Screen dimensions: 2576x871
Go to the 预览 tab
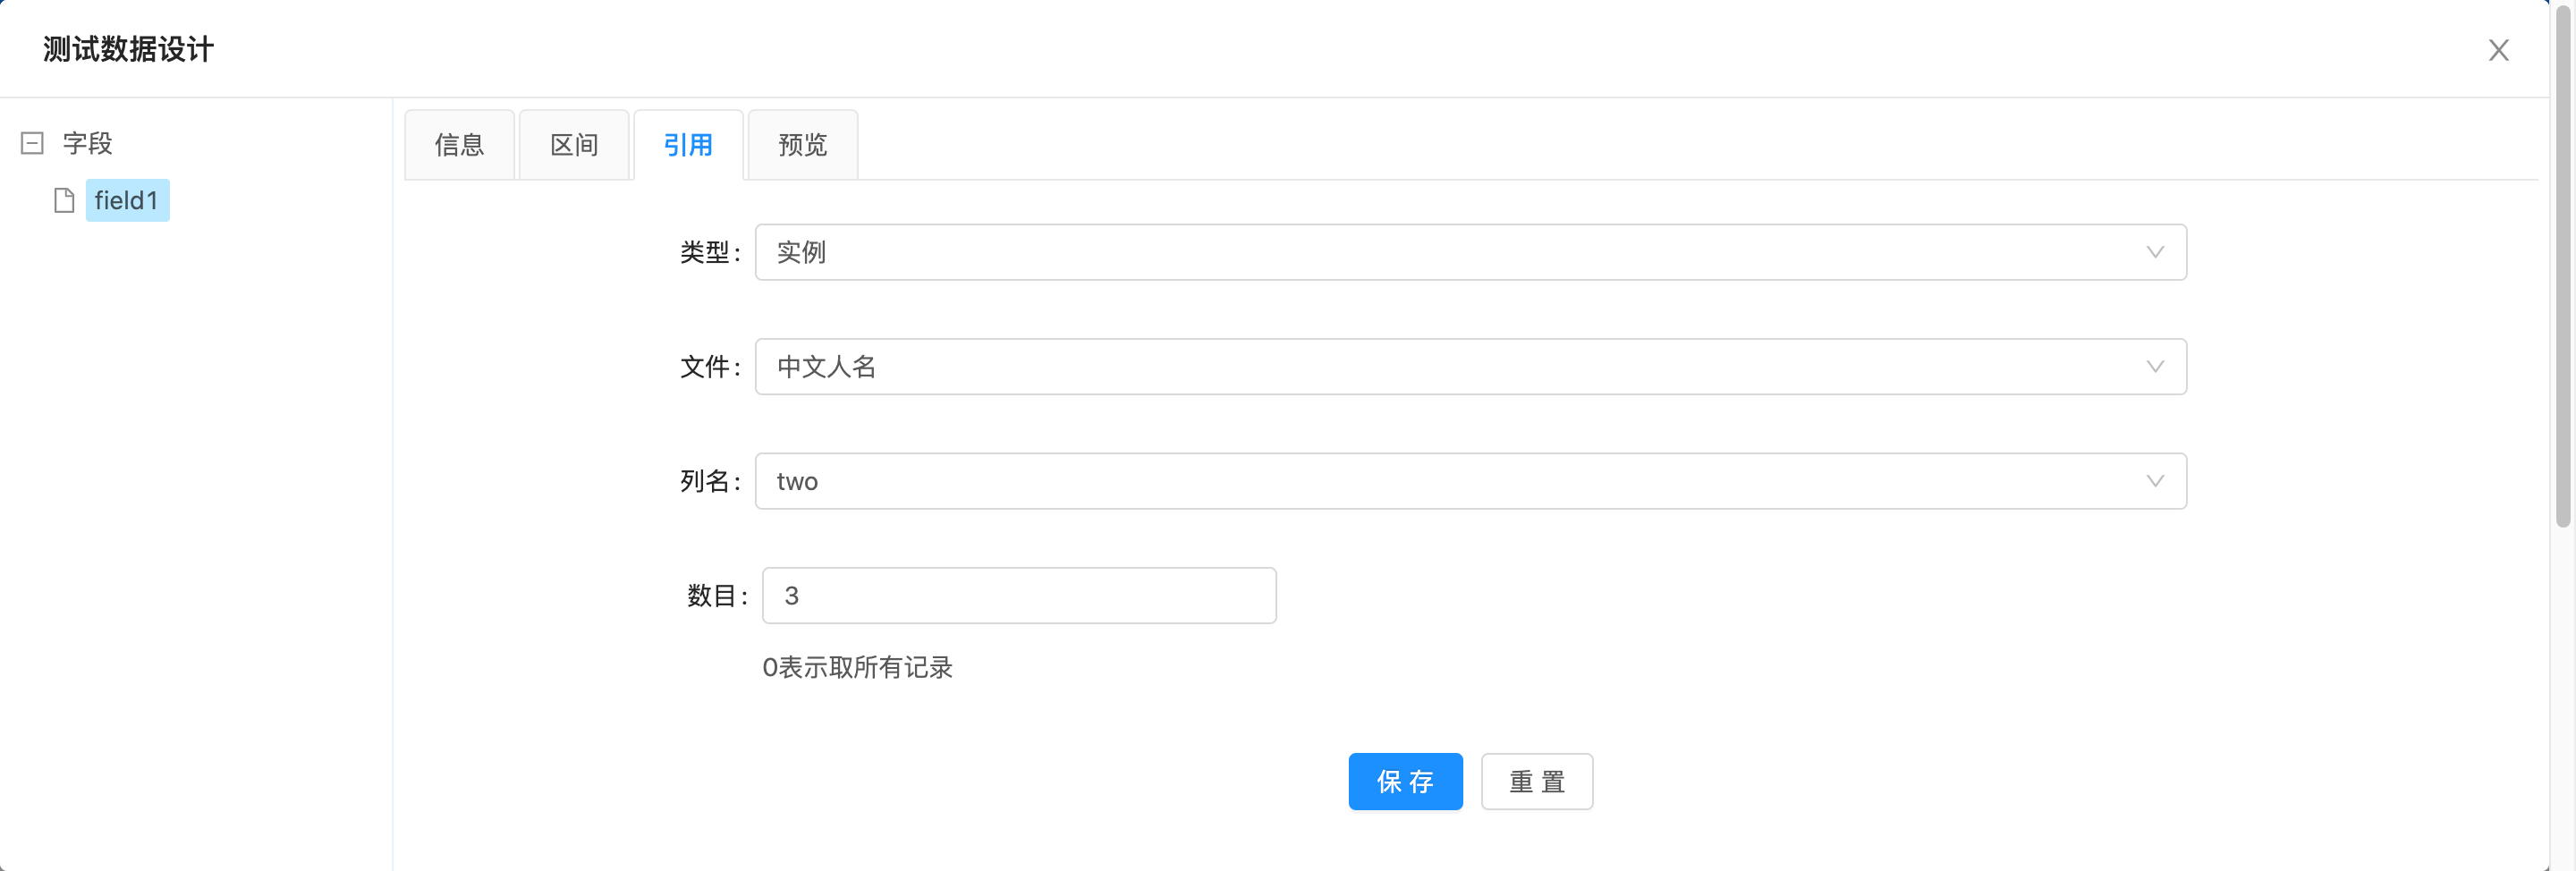tap(802, 145)
